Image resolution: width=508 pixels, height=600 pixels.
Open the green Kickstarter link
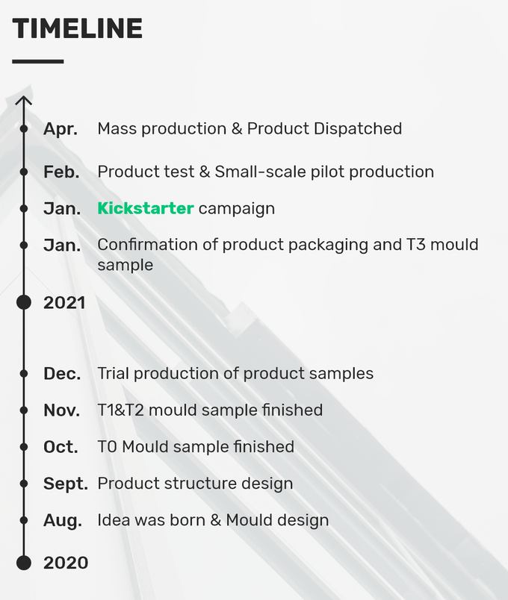pyautogui.click(x=146, y=208)
